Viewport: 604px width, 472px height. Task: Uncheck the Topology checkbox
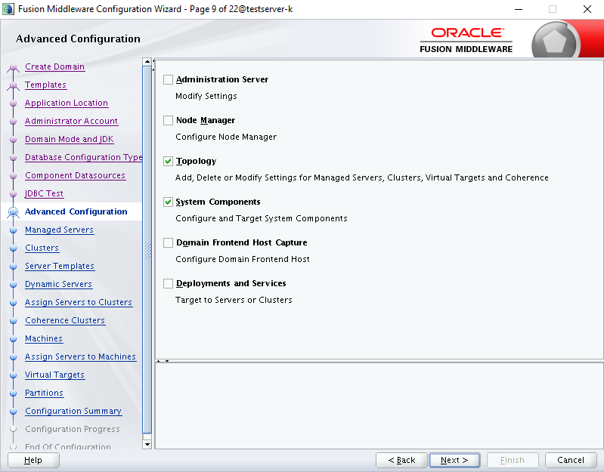pyautogui.click(x=168, y=161)
